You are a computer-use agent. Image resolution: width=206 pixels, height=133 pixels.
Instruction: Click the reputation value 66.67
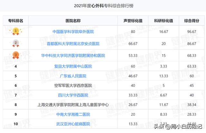click(x=133, y=44)
